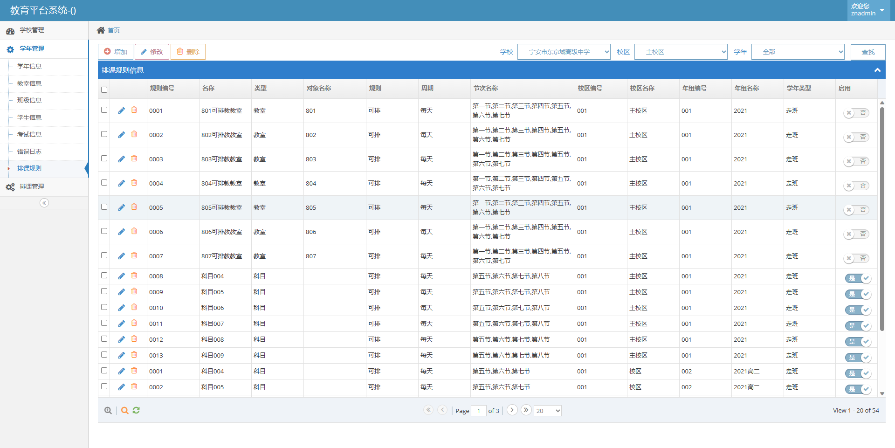The height and width of the screenshot is (448, 895).
Task: Click the 修改 button
Action: pyautogui.click(x=152, y=52)
